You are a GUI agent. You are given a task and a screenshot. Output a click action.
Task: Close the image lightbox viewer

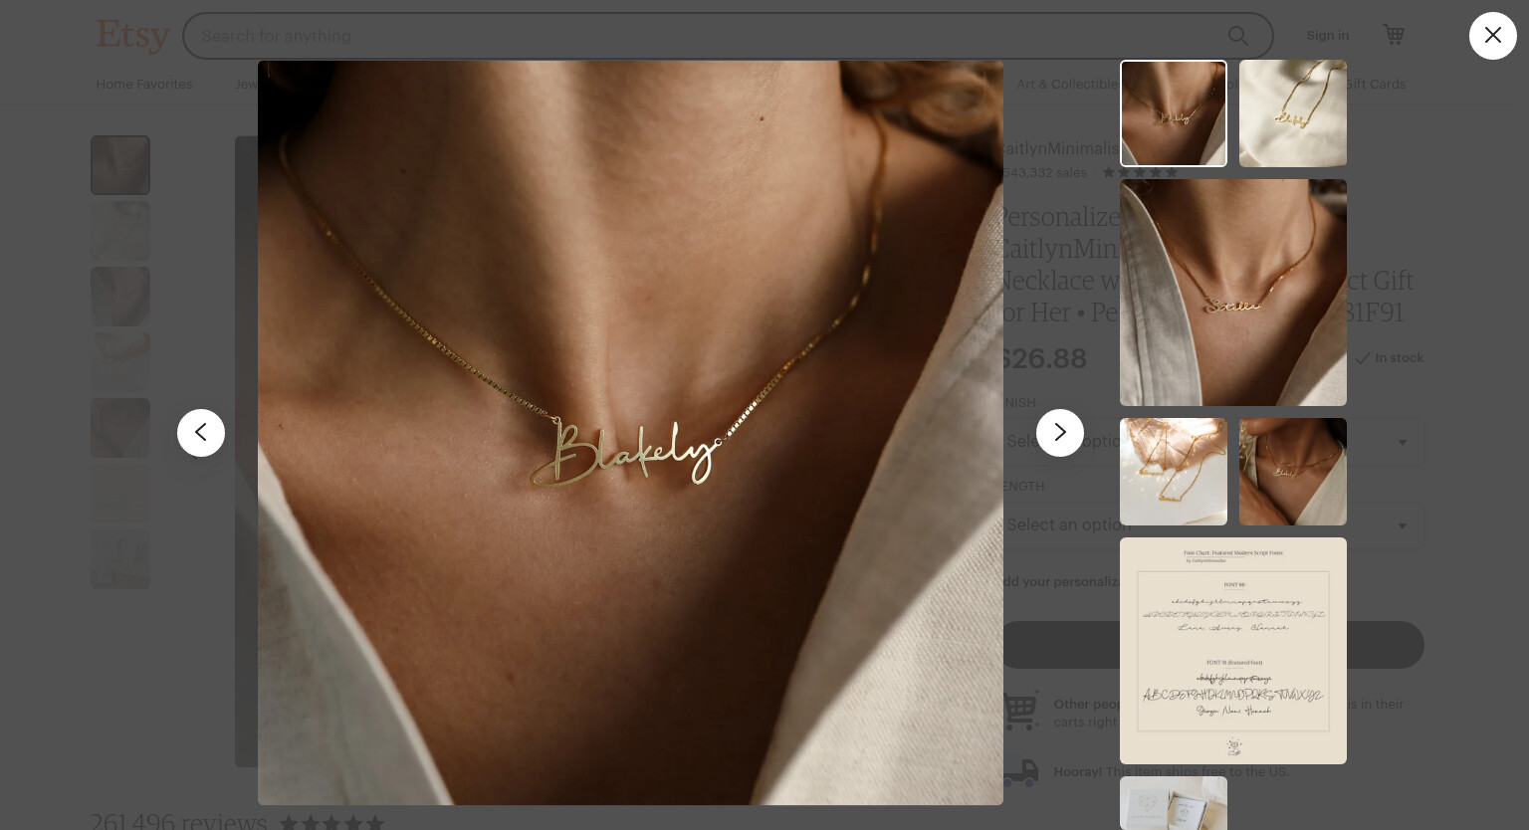click(1492, 36)
